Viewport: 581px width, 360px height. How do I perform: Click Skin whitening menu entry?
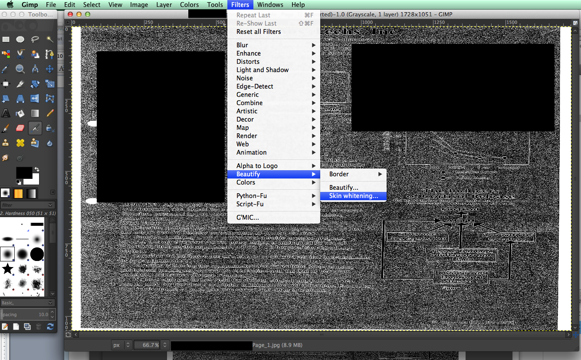[353, 196]
